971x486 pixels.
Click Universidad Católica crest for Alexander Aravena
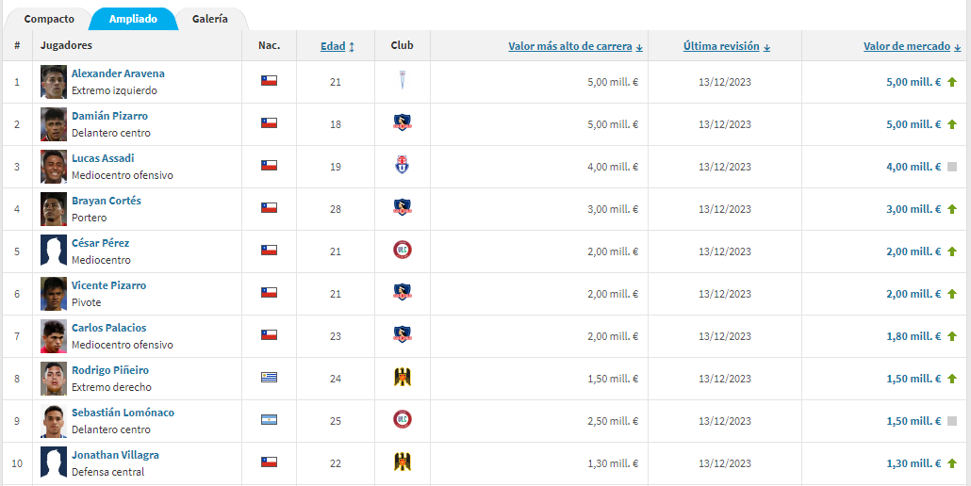[403, 81]
